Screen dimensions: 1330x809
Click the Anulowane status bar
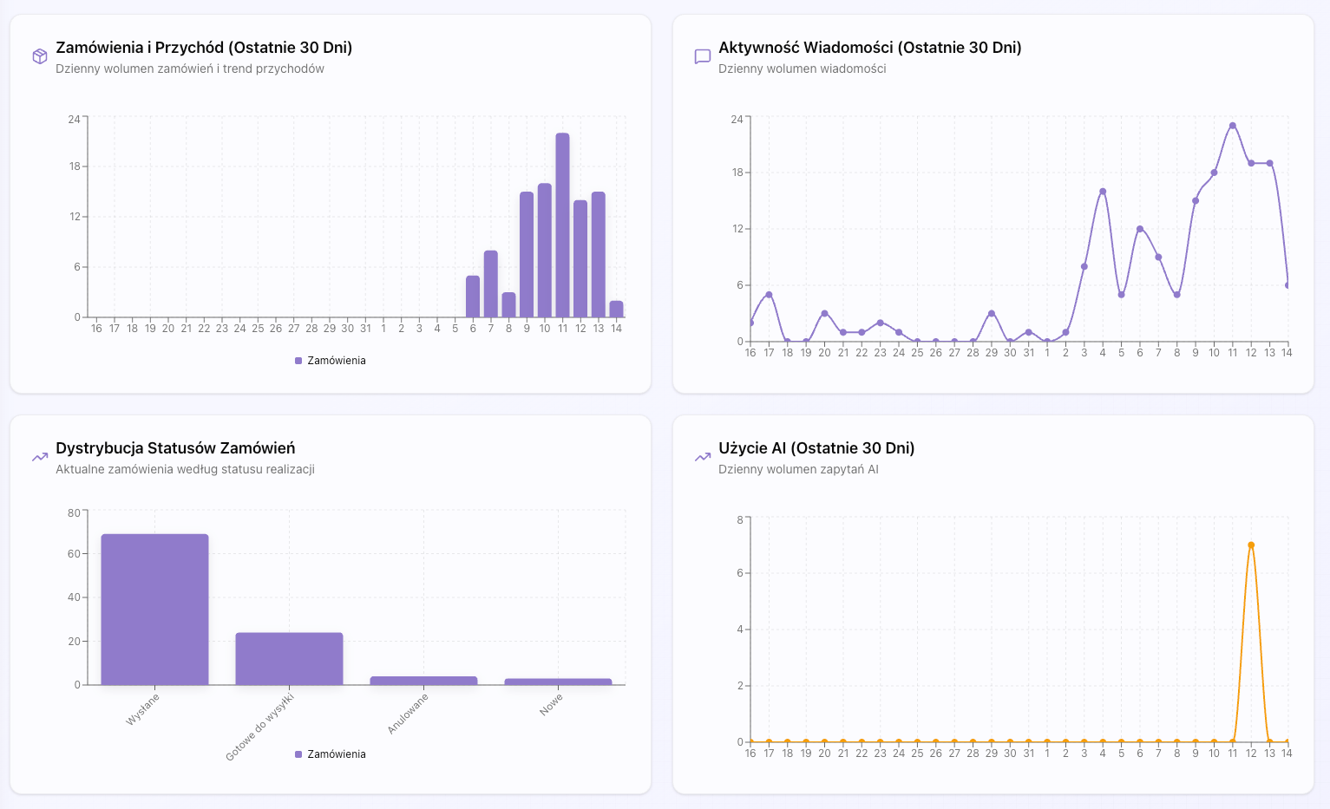423,681
